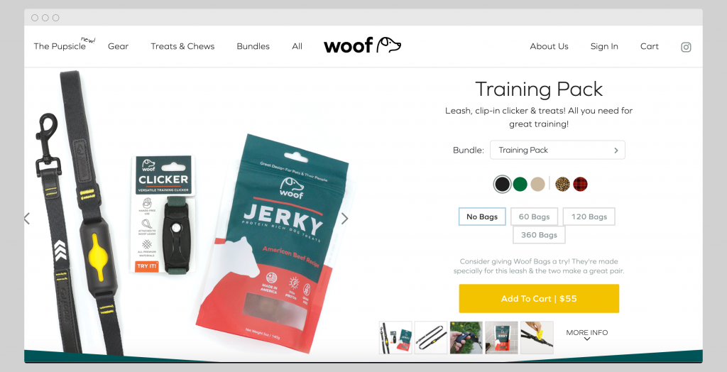Pick the red plaid pattern swatch
The image size is (727, 372).
click(580, 184)
